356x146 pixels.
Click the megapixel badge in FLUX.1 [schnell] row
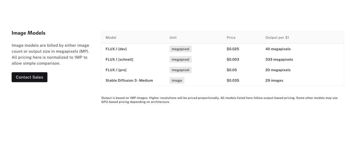[181, 59]
